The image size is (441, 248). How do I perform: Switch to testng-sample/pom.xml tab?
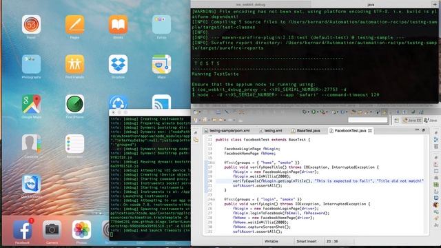tap(227, 131)
